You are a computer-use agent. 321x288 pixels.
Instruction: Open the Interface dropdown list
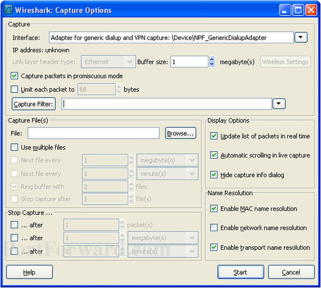pyautogui.click(x=301, y=38)
